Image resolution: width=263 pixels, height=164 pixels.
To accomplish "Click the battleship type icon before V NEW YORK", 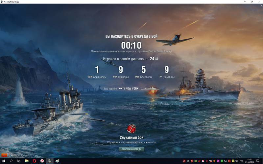I will click(121, 88).
